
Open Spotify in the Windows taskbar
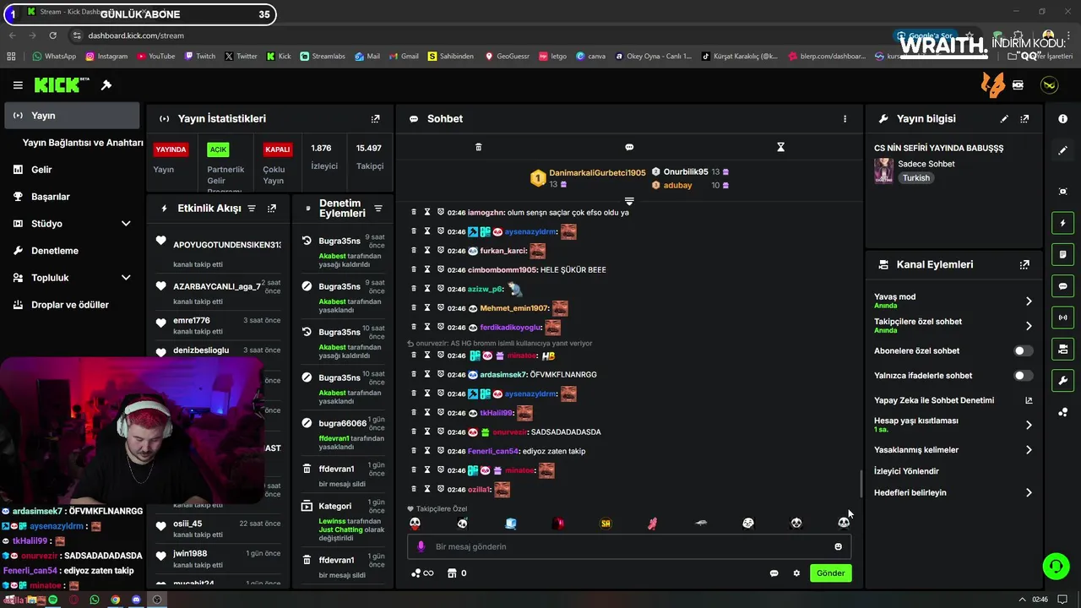pyautogui.click(x=52, y=600)
